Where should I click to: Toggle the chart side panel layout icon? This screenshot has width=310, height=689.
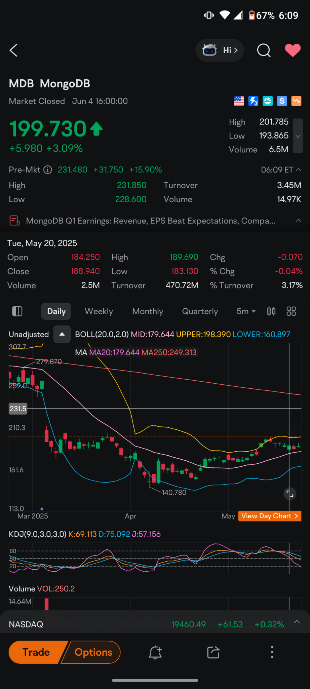tap(17, 311)
